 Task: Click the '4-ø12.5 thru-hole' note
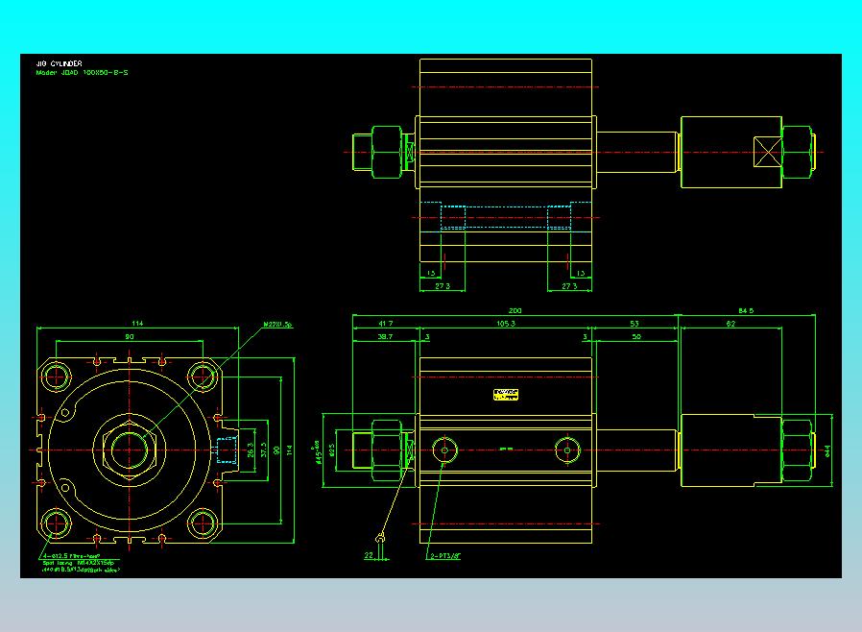pos(72,556)
